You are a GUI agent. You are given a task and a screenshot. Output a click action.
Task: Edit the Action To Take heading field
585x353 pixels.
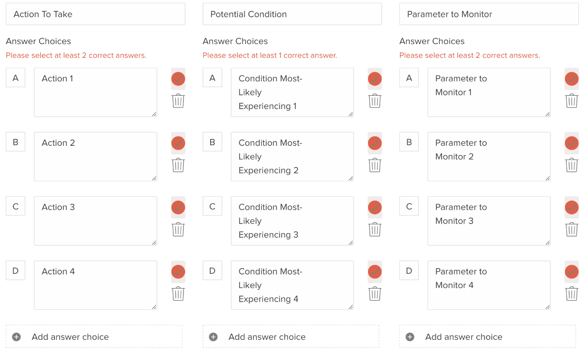pyautogui.click(x=96, y=14)
